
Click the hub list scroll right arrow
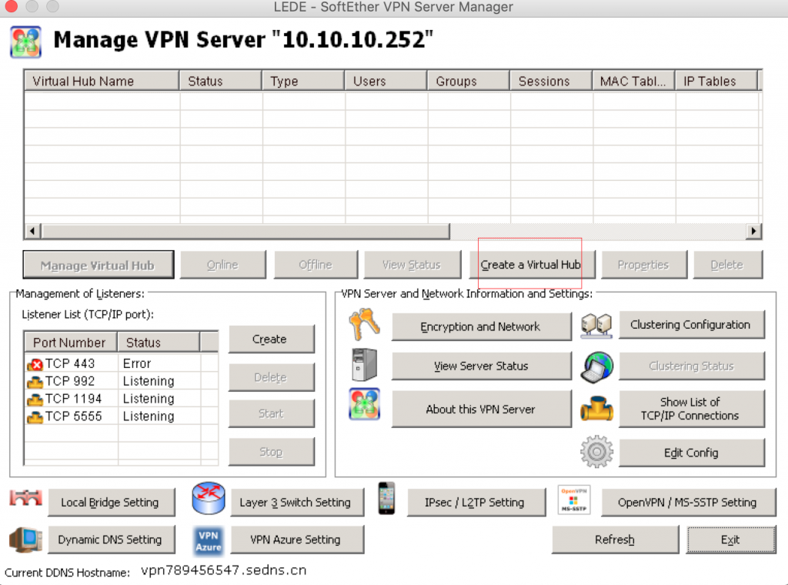753,231
